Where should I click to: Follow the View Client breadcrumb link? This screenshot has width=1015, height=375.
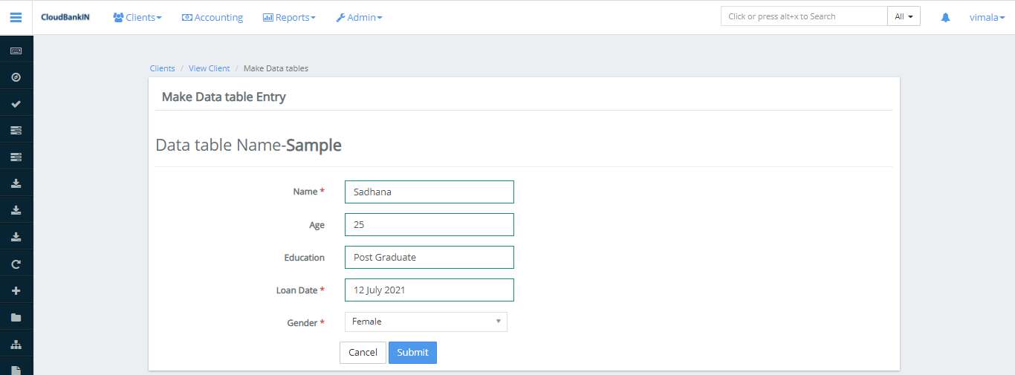[x=209, y=68]
